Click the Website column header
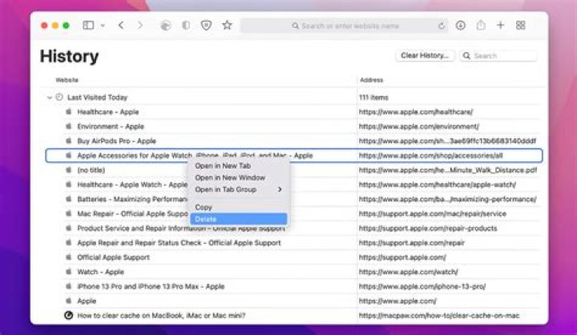The image size is (577, 335). coord(67,80)
